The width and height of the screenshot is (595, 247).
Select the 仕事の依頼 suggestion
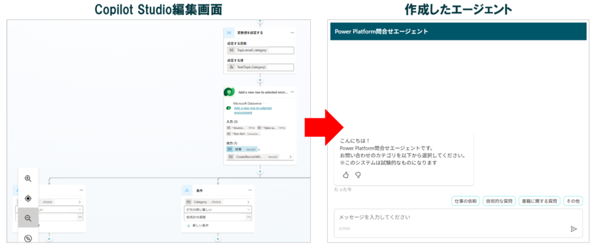click(x=466, y=201)
